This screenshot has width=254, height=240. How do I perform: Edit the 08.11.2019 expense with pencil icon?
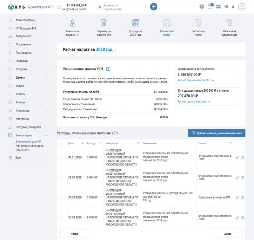pyautogui.click(x=237, y=158)
